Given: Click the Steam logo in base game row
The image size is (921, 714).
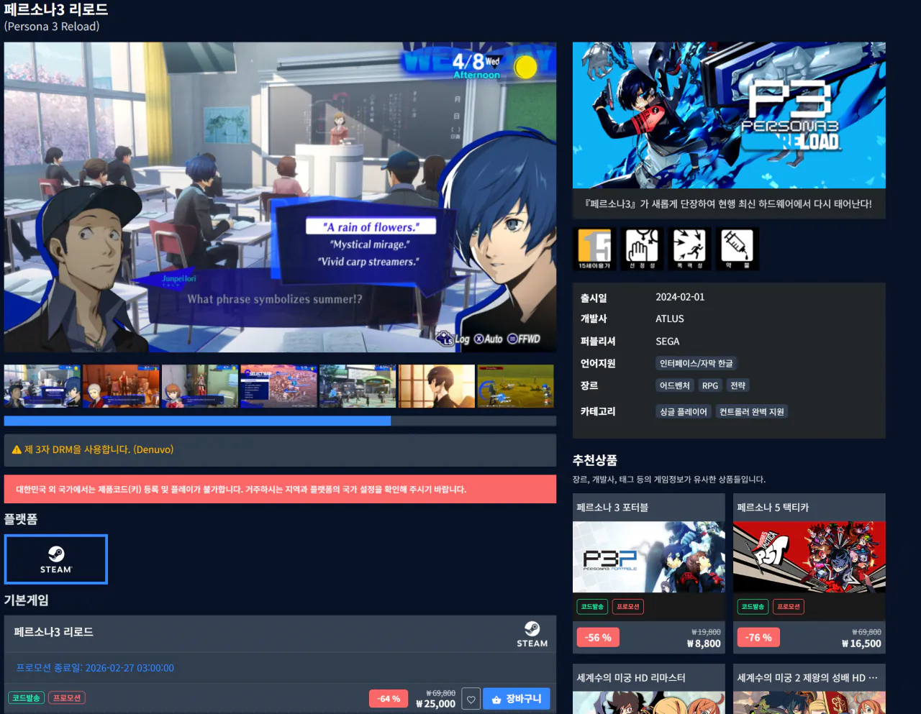Looking at the screenshot, I should [x=532, y=634].
